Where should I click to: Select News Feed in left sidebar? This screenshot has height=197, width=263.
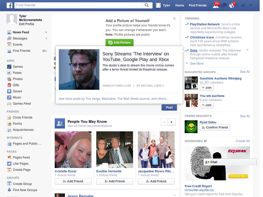pyautogui.click(x=21, y=32)
